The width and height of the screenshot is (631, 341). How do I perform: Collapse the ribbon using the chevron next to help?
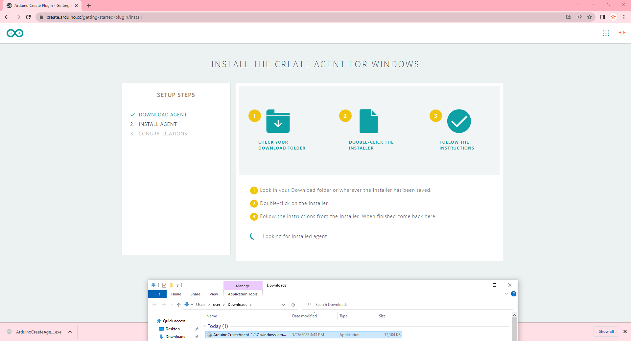pos(506,294)
